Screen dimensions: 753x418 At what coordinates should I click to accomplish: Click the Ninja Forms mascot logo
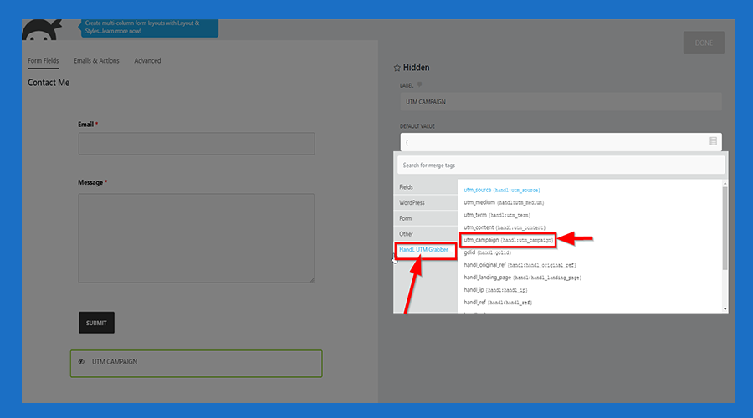43,30
